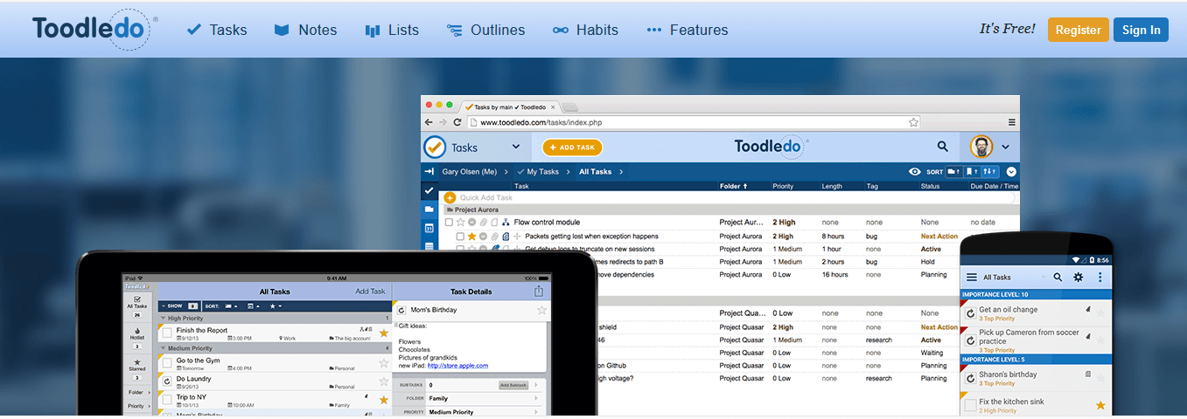Click the store.apple.com link in notes
Screen dimensions: 1187x419
457,366
